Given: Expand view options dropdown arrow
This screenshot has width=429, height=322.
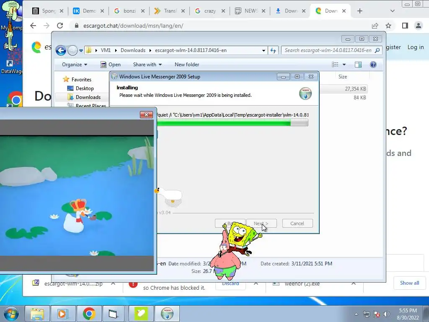Looking at the screenshot, I should point(344,65).
